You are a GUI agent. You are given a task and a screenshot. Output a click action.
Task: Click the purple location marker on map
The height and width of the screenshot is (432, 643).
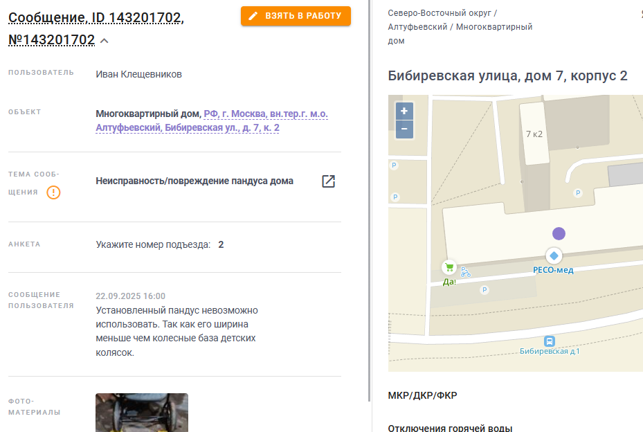point(559,233)
